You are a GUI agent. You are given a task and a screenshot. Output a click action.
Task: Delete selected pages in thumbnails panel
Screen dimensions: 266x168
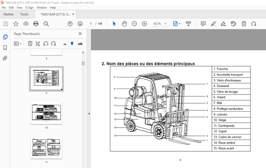pos(30,44)
